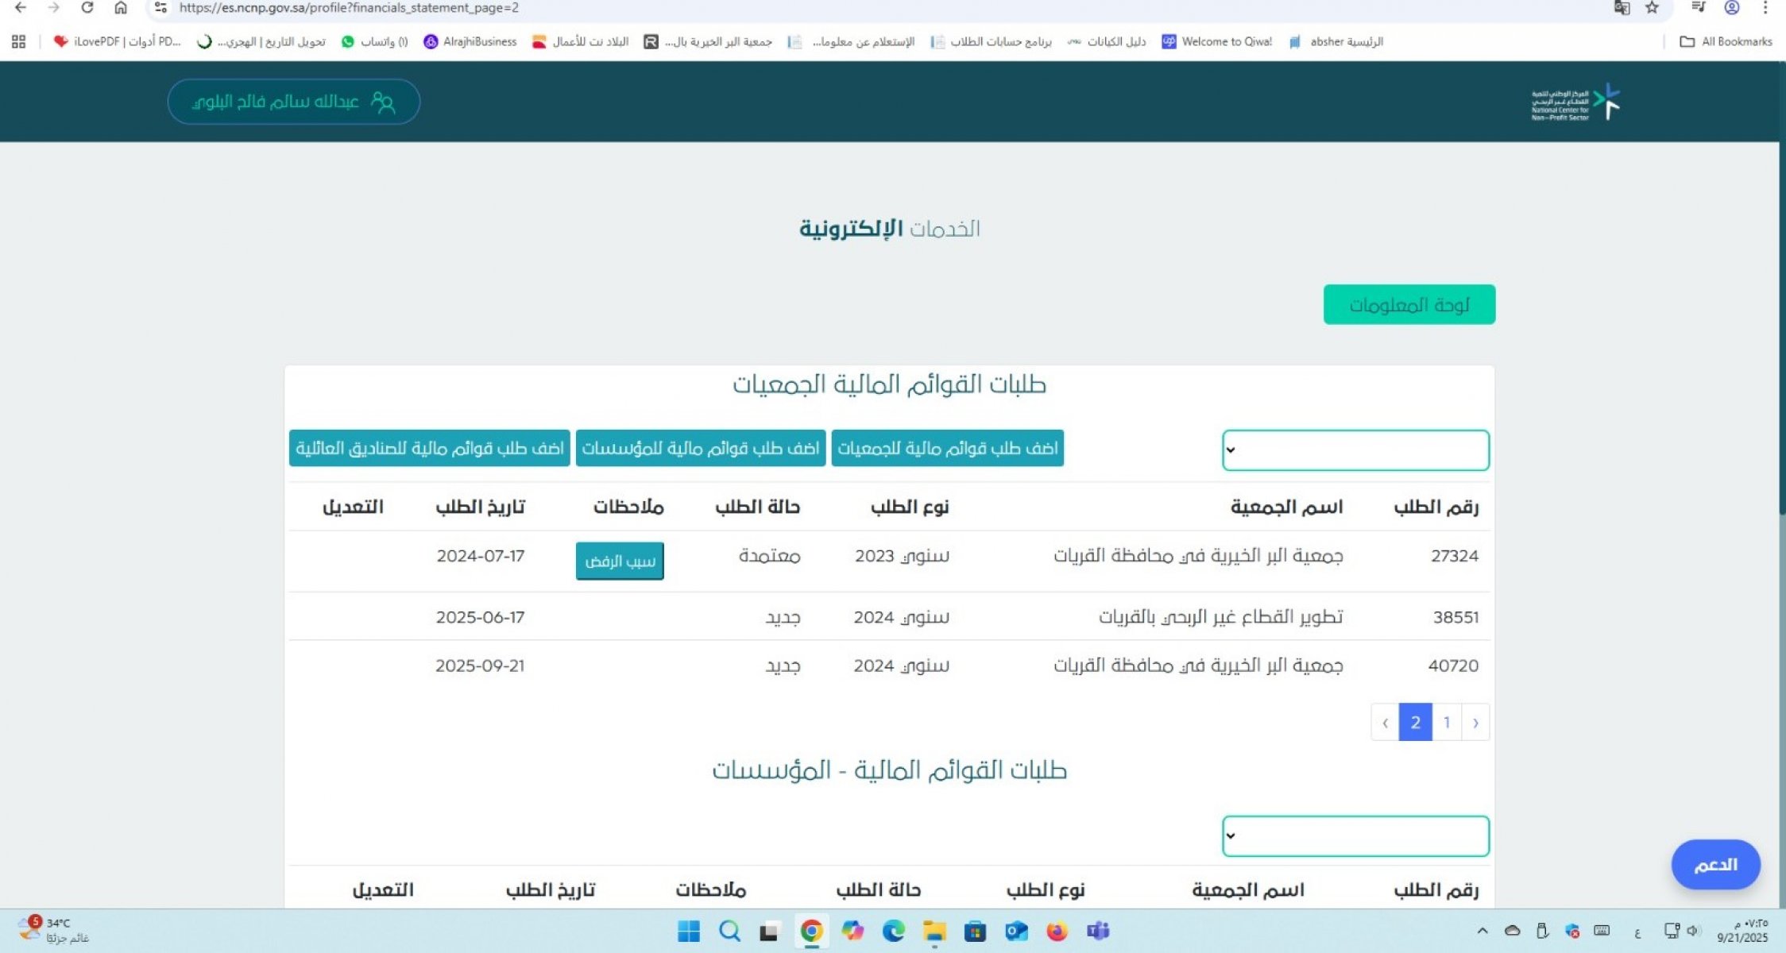The height and width of the screenshot is (953, 1786).
Task: Open Microsoft Teams from the taskbar
Action: [1098, 931]
